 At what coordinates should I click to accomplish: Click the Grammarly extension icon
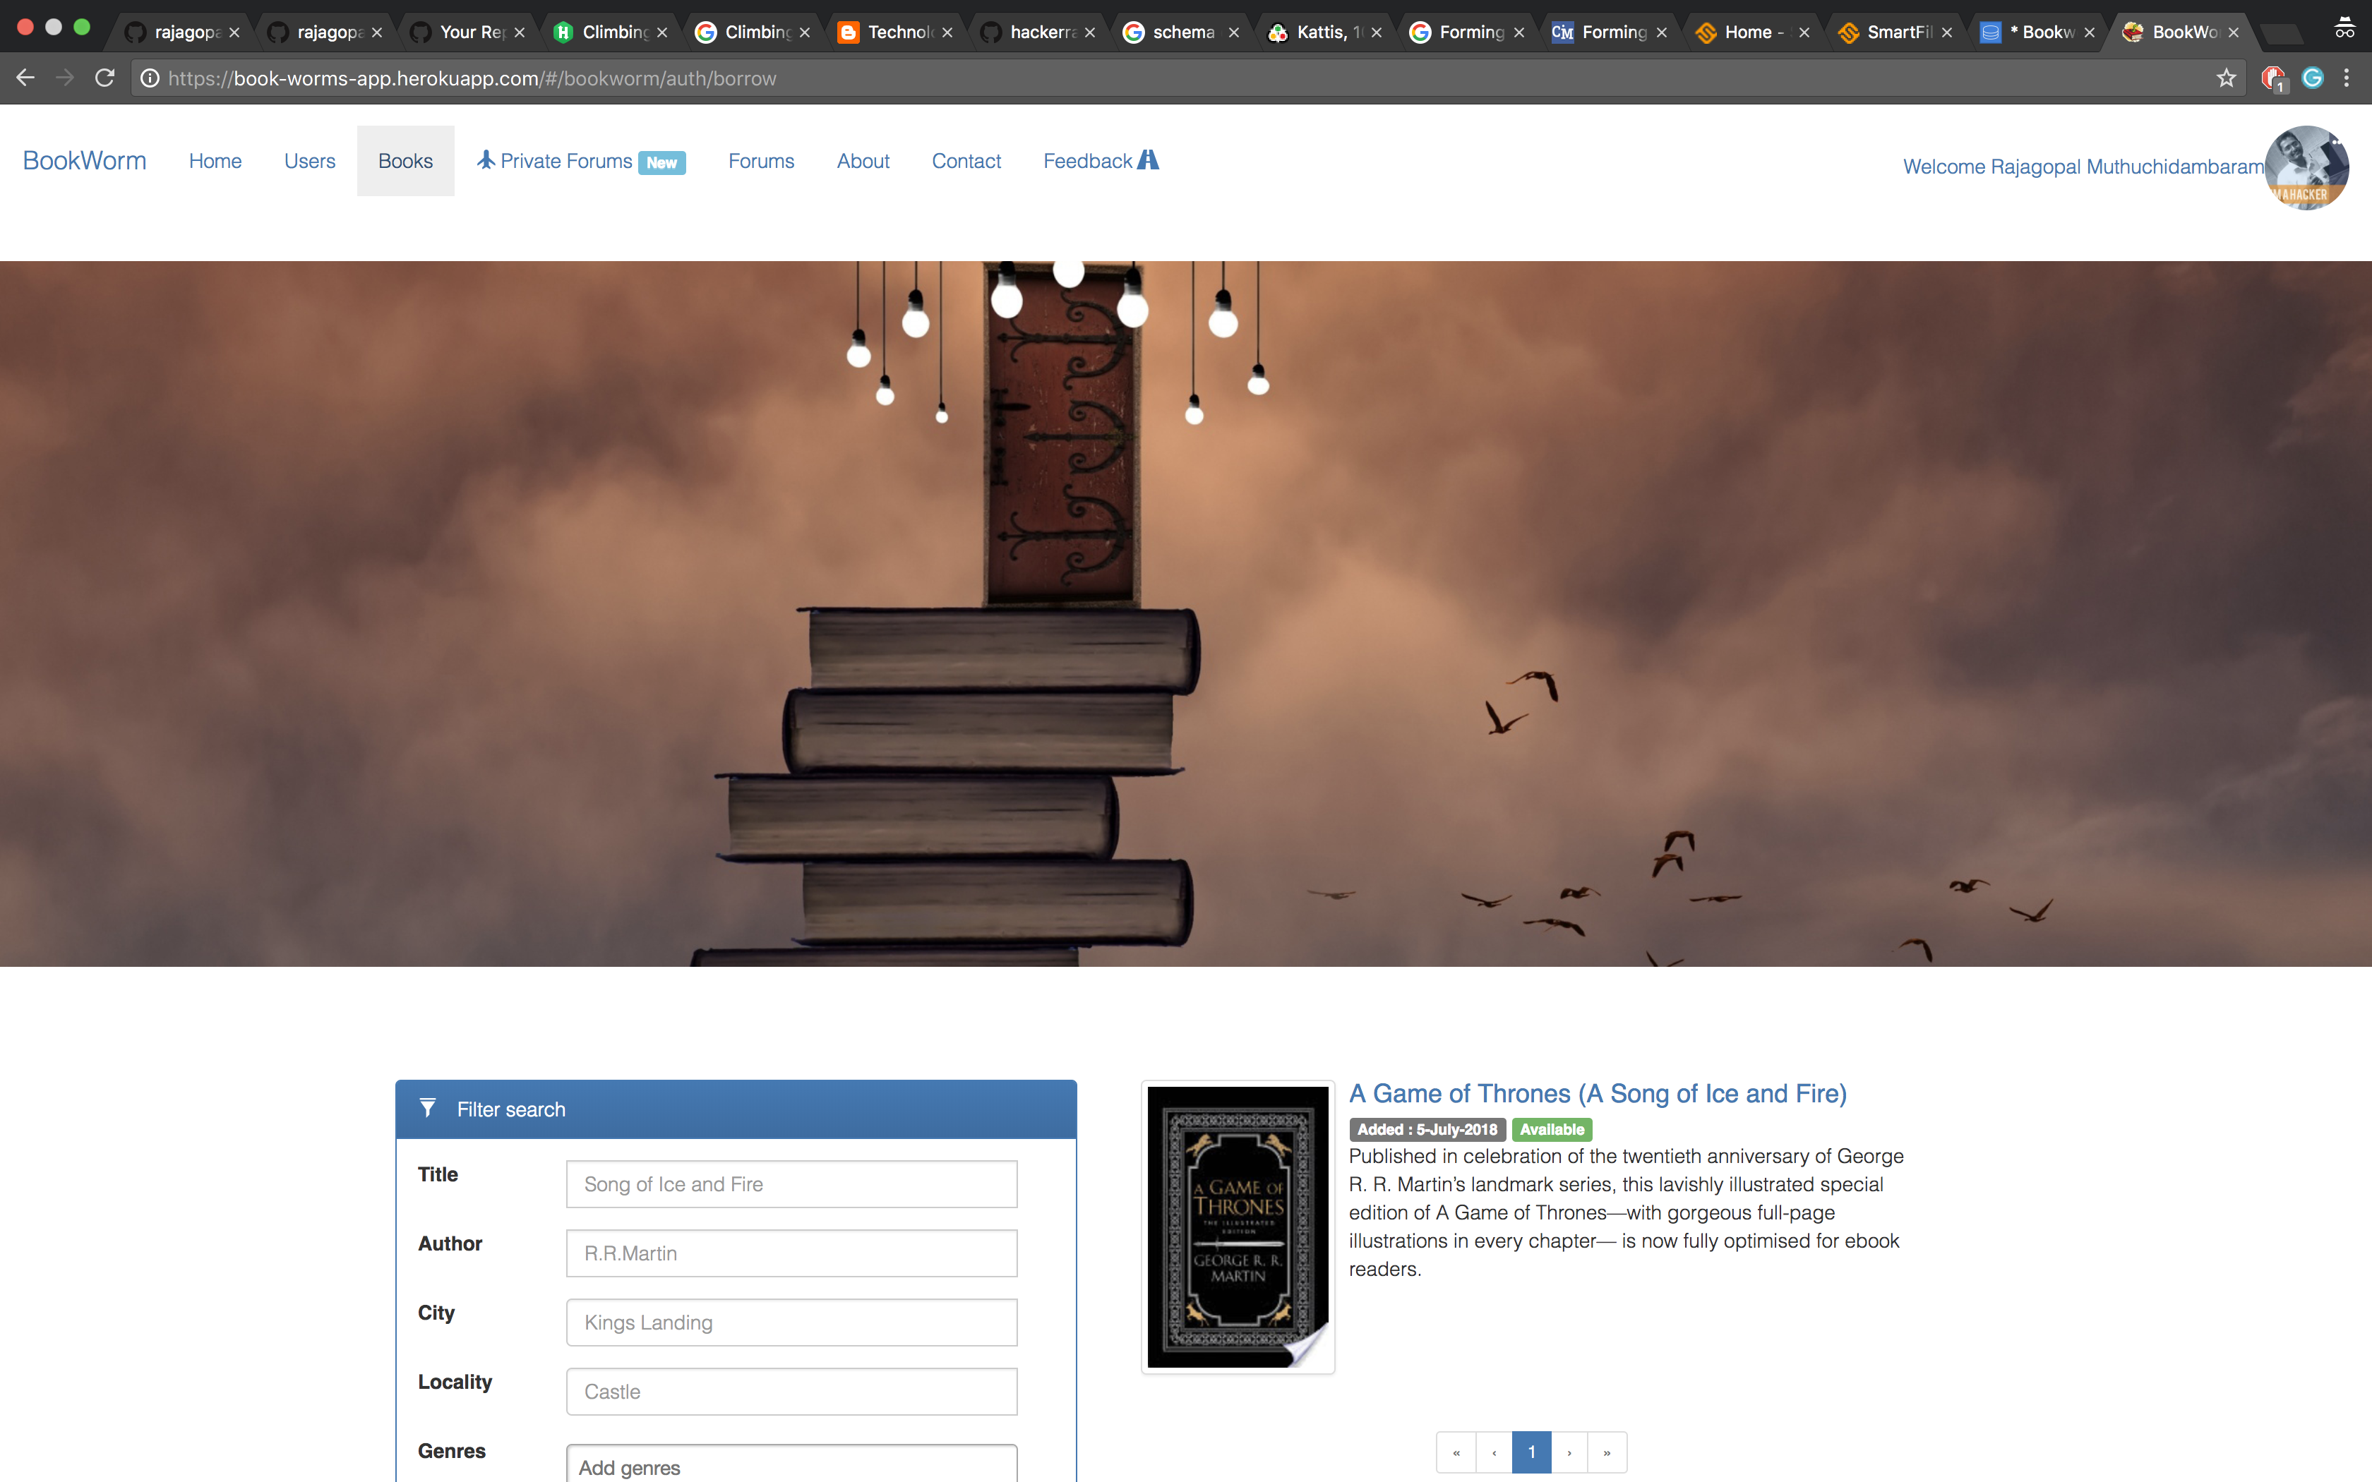click(x=2312, y=78)
